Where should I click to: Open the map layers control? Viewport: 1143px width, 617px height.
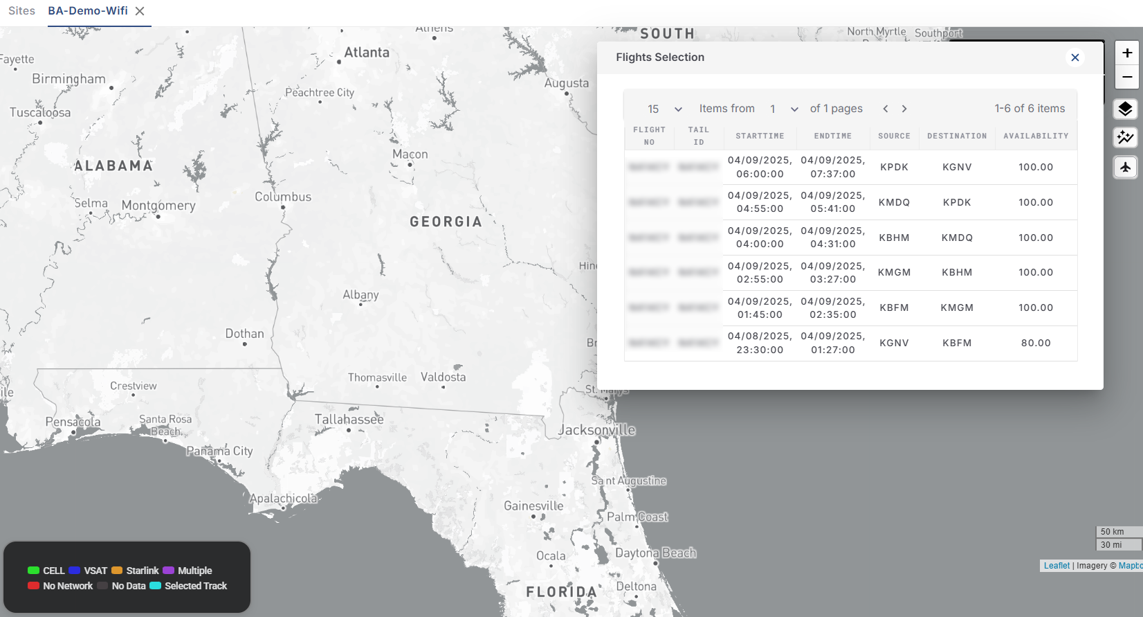point(1125,109)
